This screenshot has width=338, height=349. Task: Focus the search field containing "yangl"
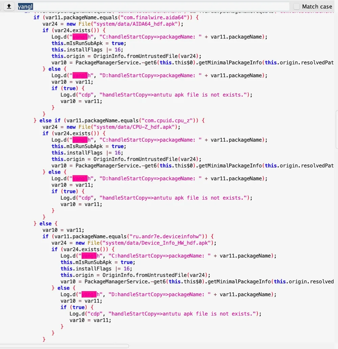(x=153, y=6)
